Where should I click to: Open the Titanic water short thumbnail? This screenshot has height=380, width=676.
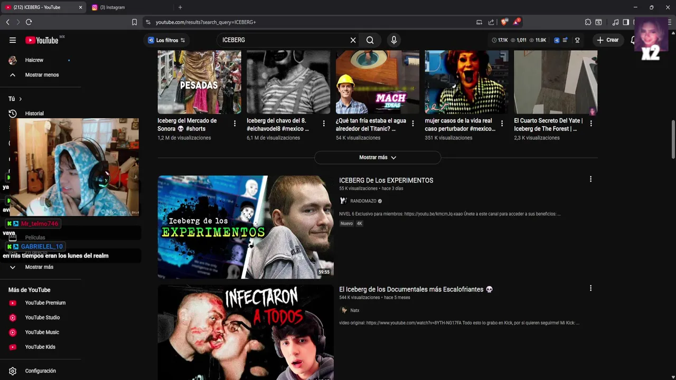[378, 82]
